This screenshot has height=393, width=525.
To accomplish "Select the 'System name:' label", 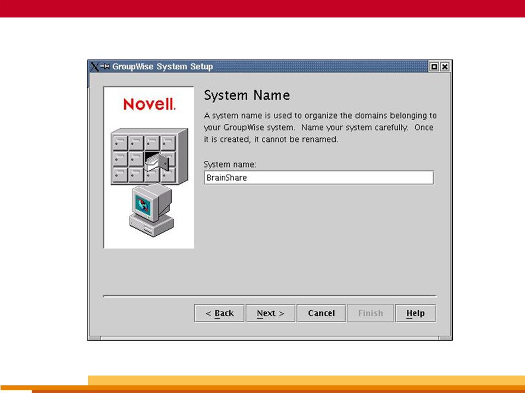I will 230,164.
